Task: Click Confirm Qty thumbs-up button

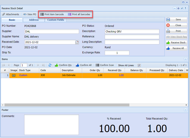Action: pyautogui.click(x=63, y=65)
